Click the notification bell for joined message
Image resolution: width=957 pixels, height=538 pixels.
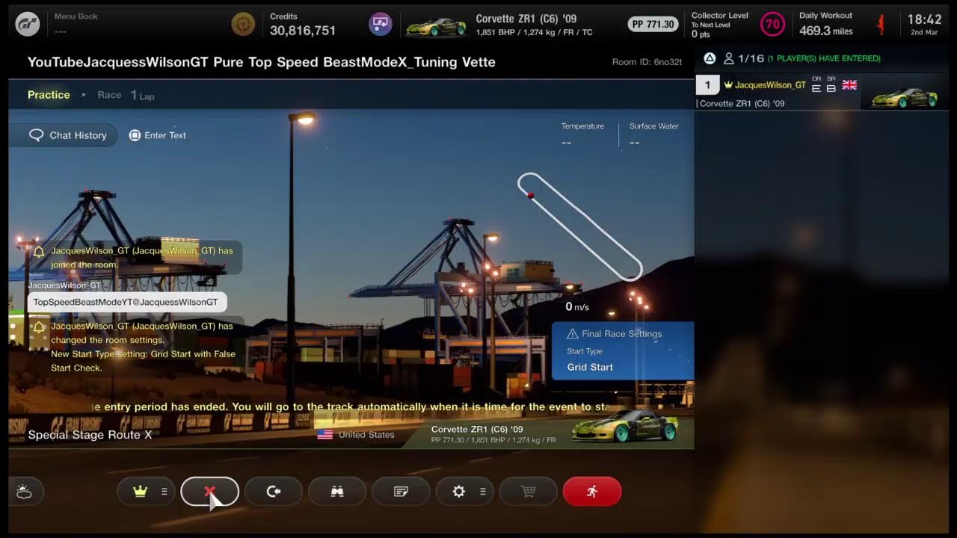pyautogui.click(x=39, y=252)
